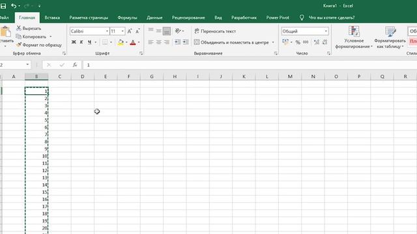417x234 pixels.
Task: Apply accounting currency format icon
Action: (x=285, y=42)
